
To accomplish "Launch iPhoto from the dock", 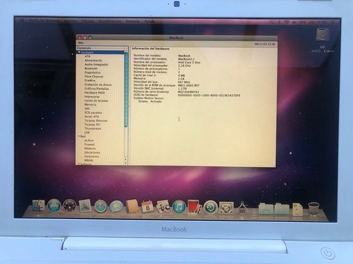I will pos(163,207).
